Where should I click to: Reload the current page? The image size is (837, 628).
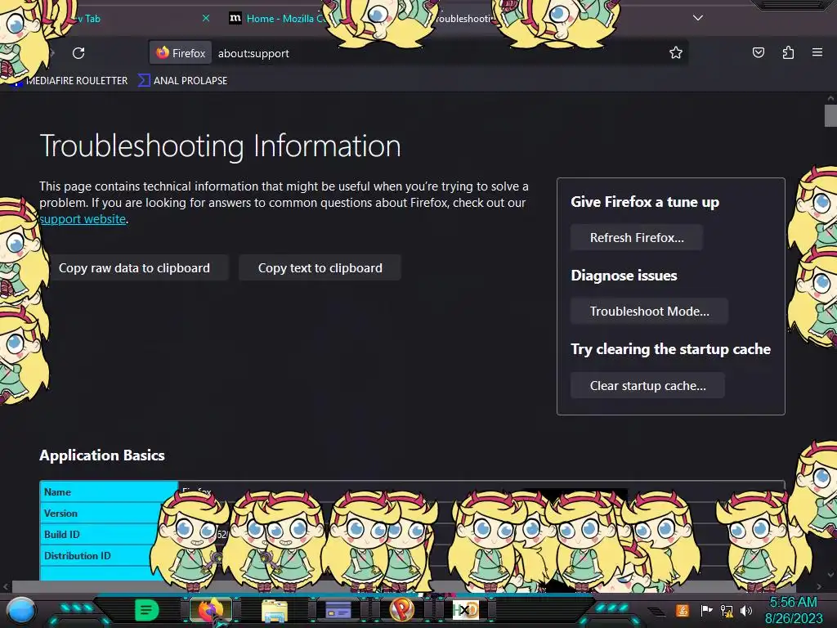[x=78, y=53]
